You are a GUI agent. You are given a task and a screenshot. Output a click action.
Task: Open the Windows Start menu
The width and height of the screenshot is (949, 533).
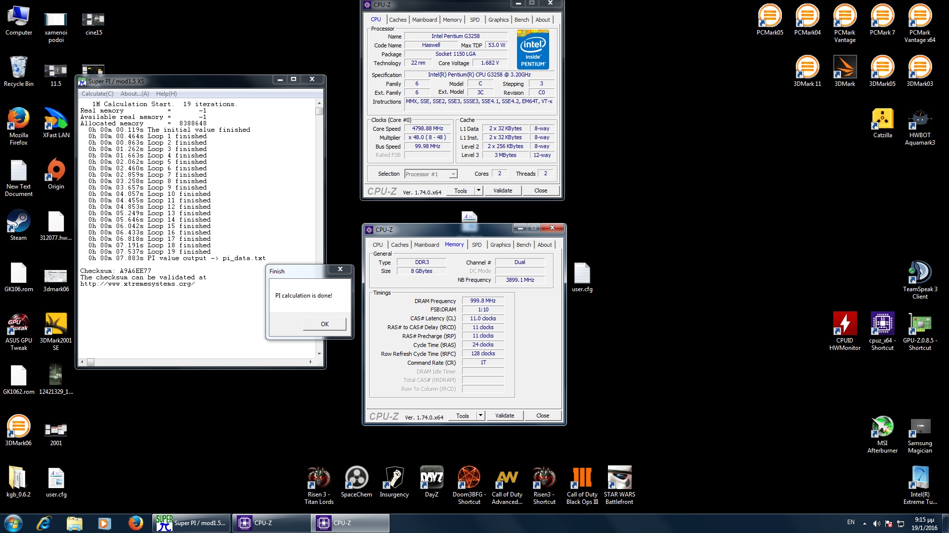[13, 523]
